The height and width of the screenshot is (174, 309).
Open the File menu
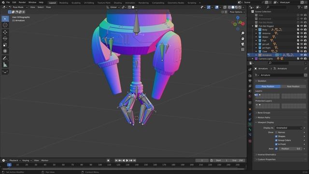[x=8, y=2]
